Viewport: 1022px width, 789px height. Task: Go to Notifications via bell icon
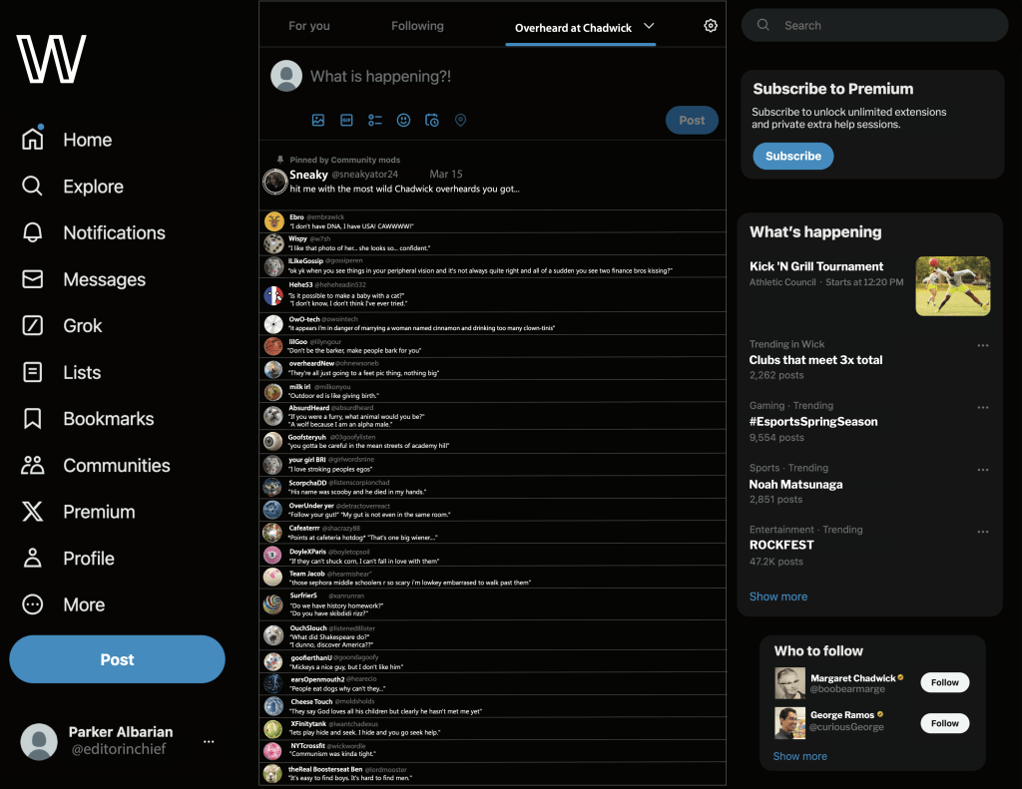coord(33,232)
